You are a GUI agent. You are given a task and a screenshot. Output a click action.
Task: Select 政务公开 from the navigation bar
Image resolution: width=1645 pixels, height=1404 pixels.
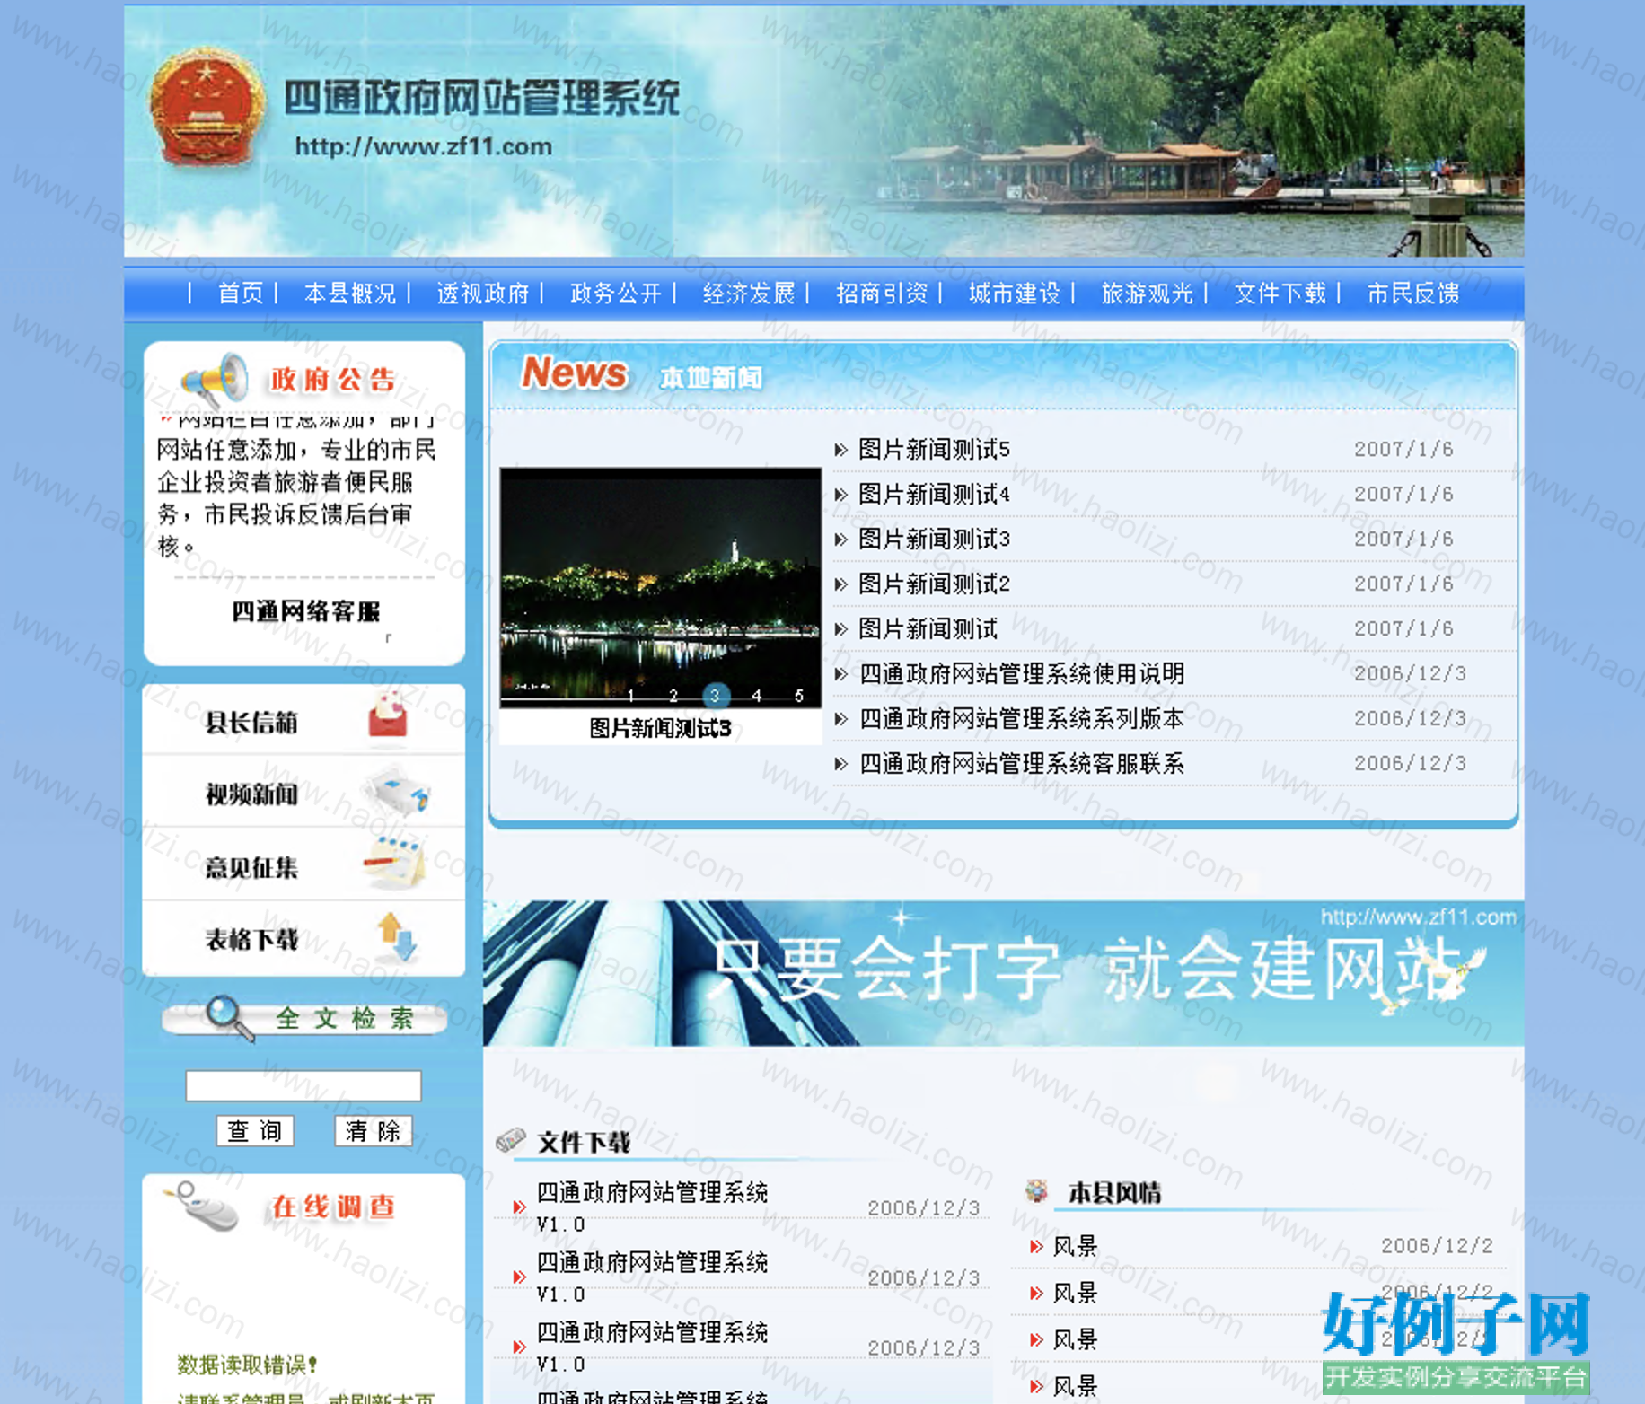tap(616, 294)
